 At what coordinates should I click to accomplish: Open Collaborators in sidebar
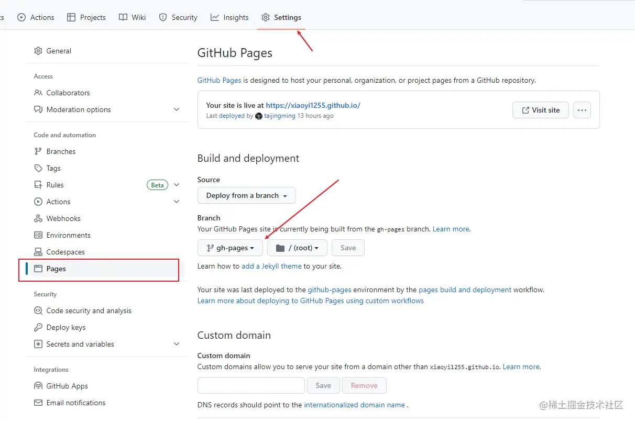107,93
